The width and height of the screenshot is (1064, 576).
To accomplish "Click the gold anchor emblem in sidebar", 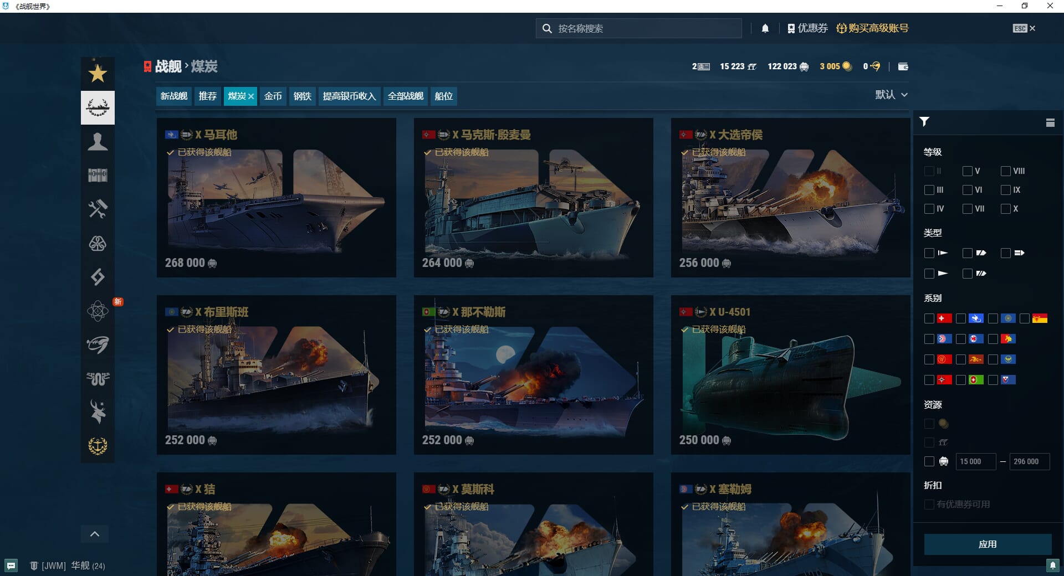I will click(x=98, y=446).
